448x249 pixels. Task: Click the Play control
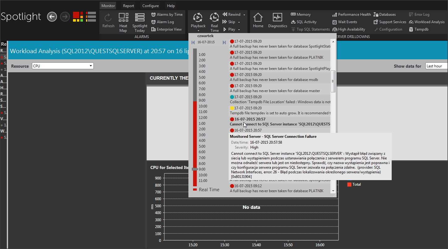pyautogui.click(x=229, y=29)
